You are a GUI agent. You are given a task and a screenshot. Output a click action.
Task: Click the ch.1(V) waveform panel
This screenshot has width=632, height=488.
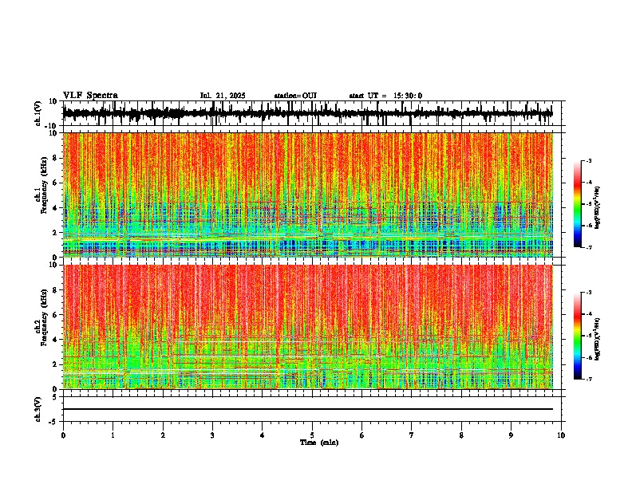click(312, 113)
